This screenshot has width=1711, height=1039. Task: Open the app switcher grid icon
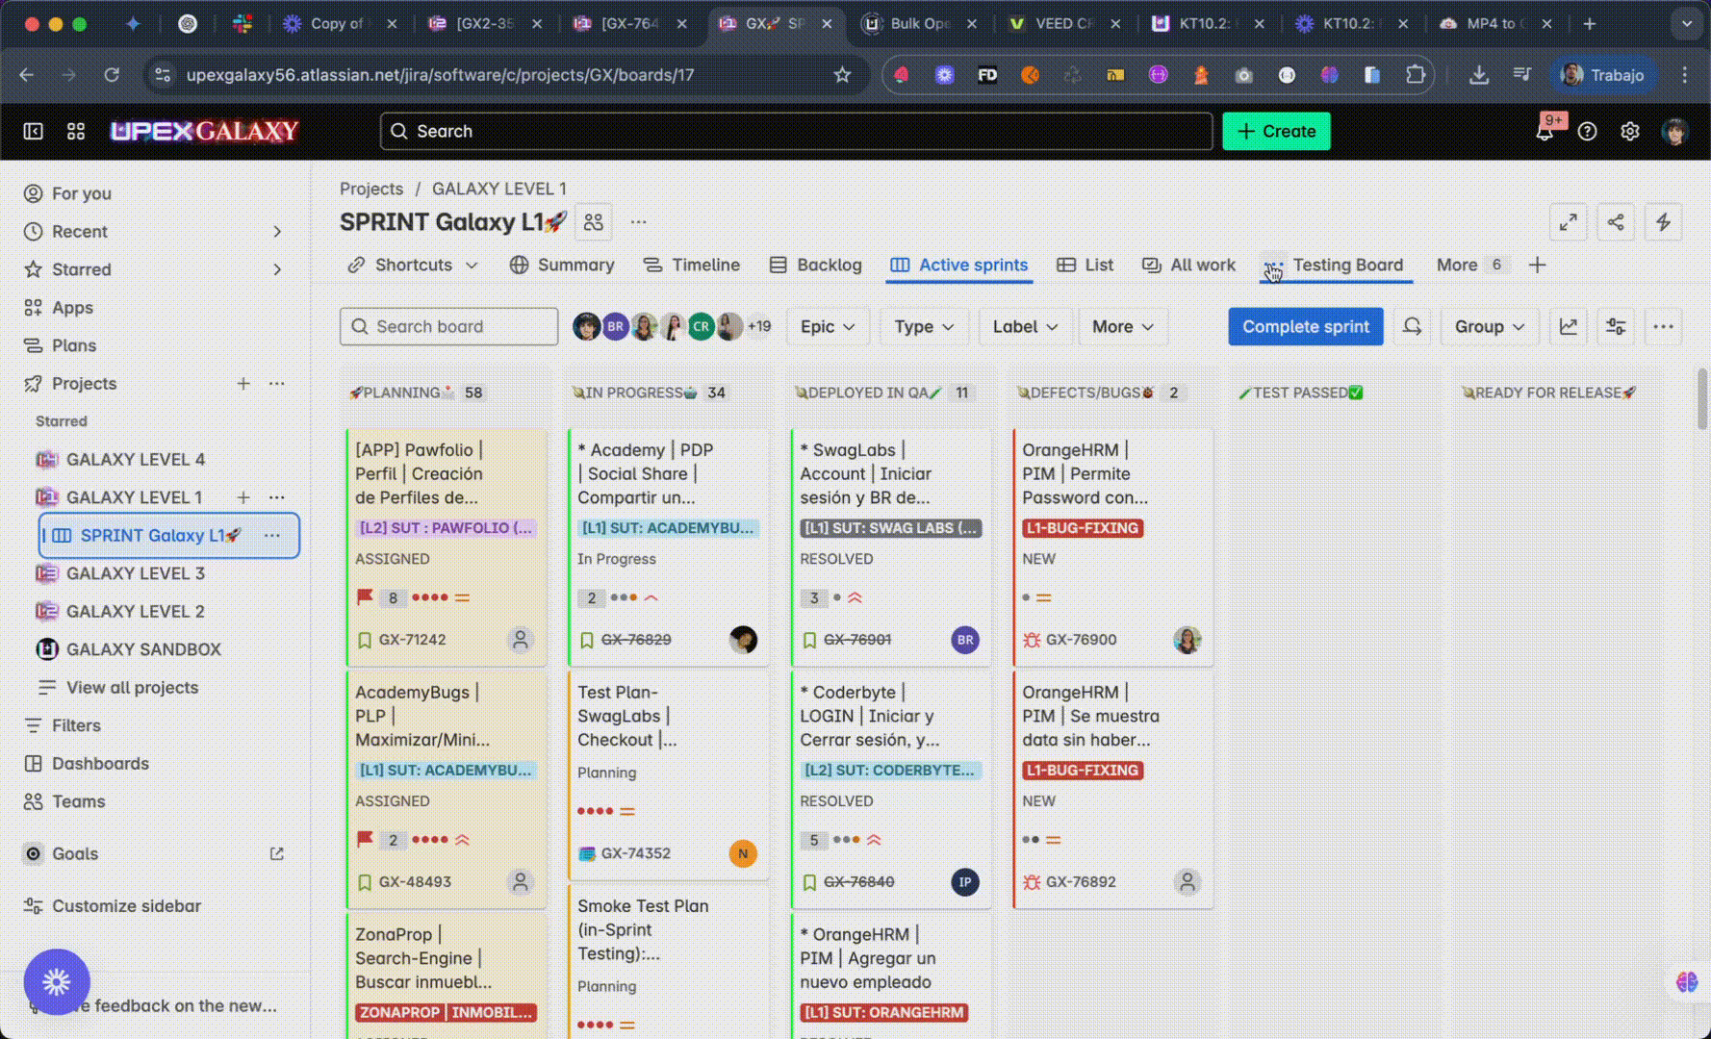[x=76, y=132]
